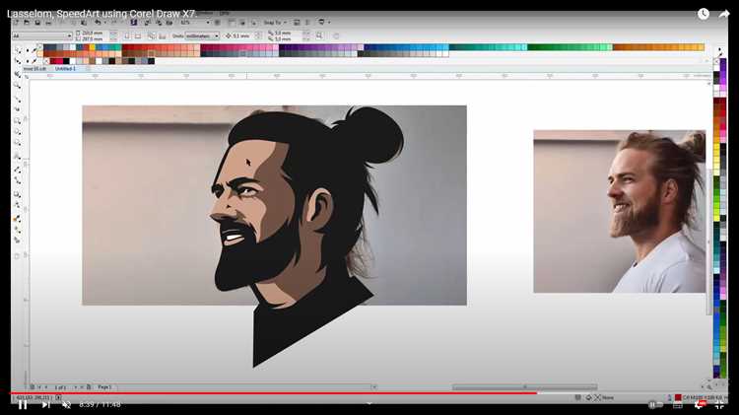The image size is (739, 415).
Task: Click the Undo arrow in the toolbar
Action: [98, 22]
